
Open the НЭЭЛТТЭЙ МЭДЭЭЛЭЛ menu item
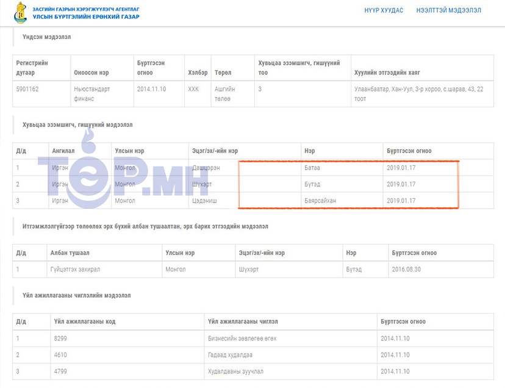click(x=448, y=11)
